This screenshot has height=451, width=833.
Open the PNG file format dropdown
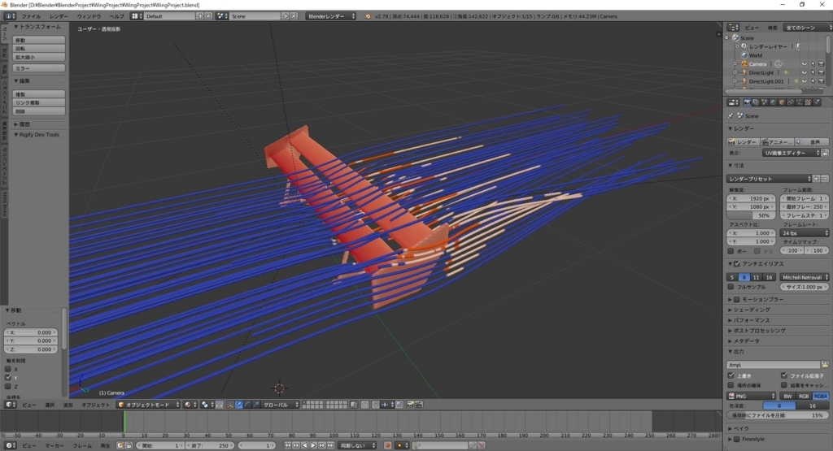point(751,397)
